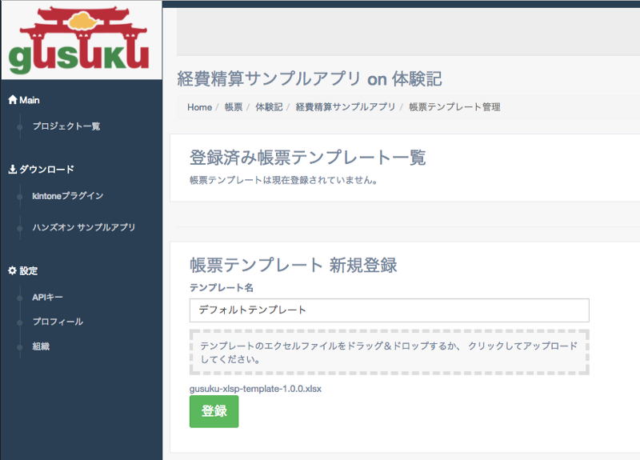Click the Excel file drag-and-drop upload area
640x460 pixels.
click(x=389, y=352)
